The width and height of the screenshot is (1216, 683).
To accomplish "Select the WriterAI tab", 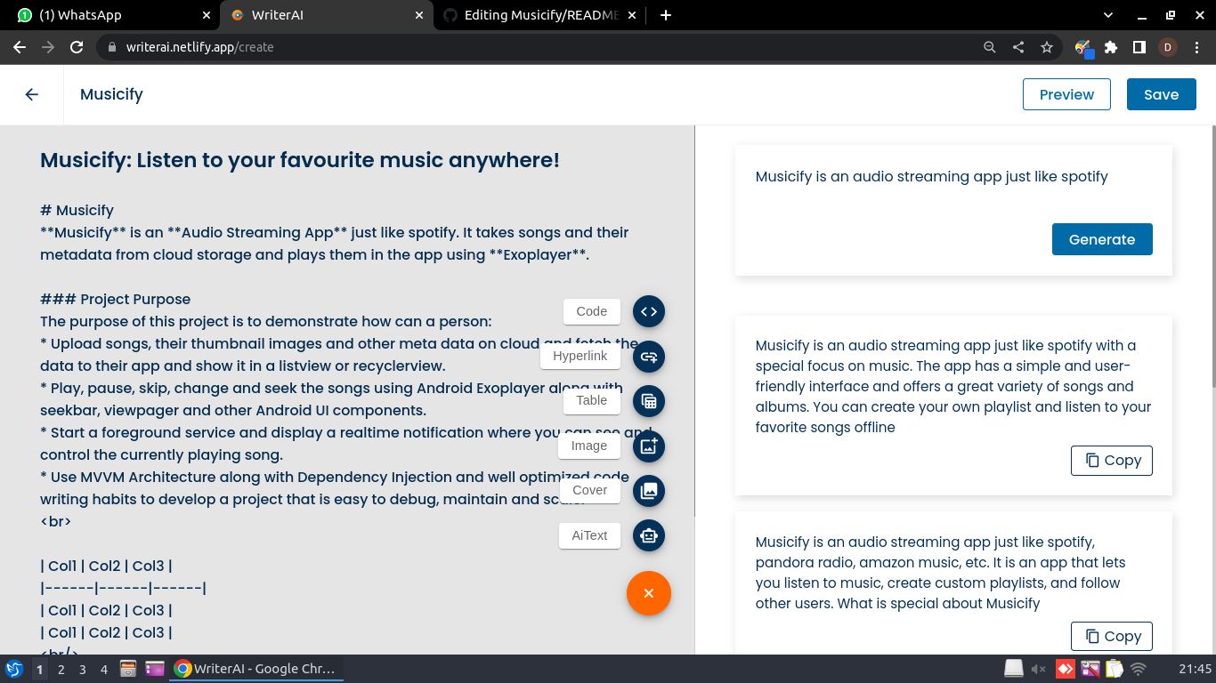I will tap(327, 15).
